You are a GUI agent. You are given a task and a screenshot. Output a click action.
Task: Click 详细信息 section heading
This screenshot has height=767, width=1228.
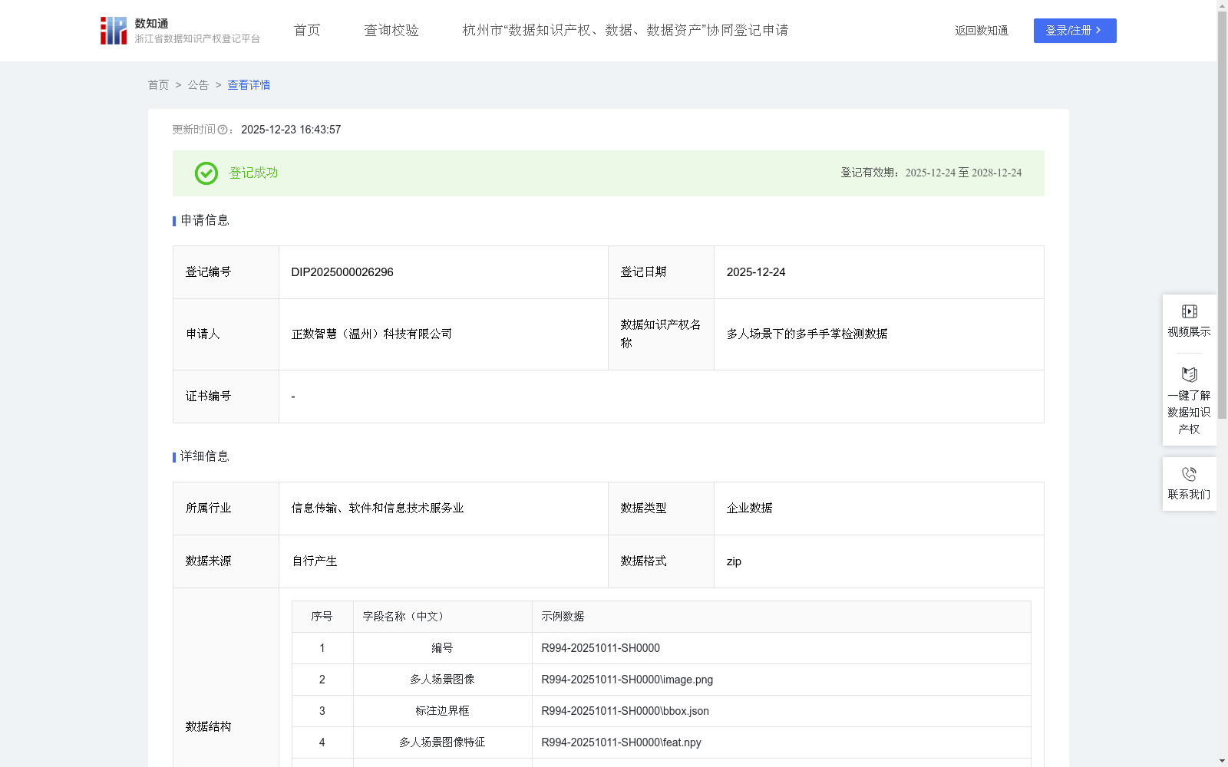tap(205, 457)
